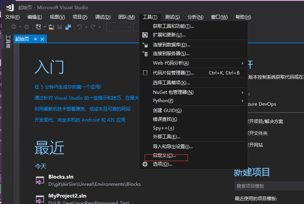Open the 文件(F) menu
Screen dimensions: 304x204
(x=13, y=17)
